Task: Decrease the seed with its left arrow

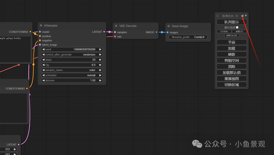Action: pyautogui.click(x=43, y=49)
